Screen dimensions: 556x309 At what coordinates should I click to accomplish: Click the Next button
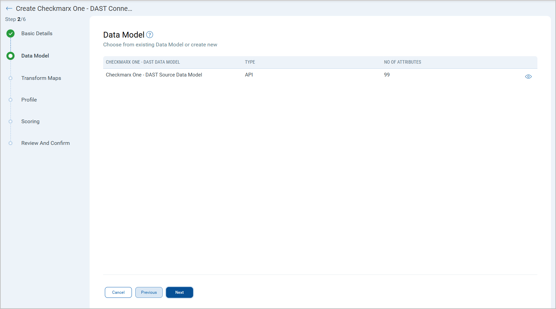[x=180, y=292]
